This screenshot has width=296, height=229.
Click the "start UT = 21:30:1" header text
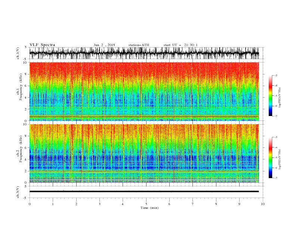[181, 45]
